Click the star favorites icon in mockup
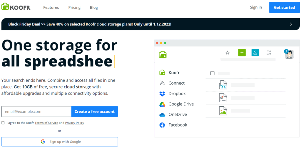This screenshot has width=301, height=148. 227,53
